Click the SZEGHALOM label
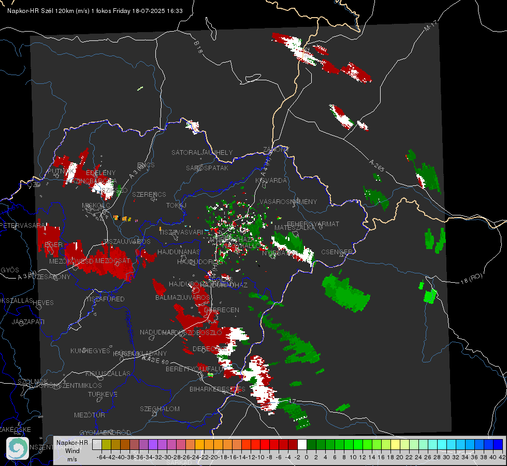The width and height of the screenshot is (507, 466). pos(160,409)
